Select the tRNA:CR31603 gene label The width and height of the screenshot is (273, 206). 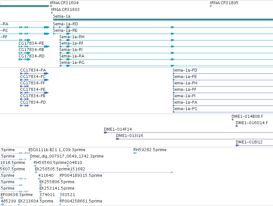click(65, 9)
